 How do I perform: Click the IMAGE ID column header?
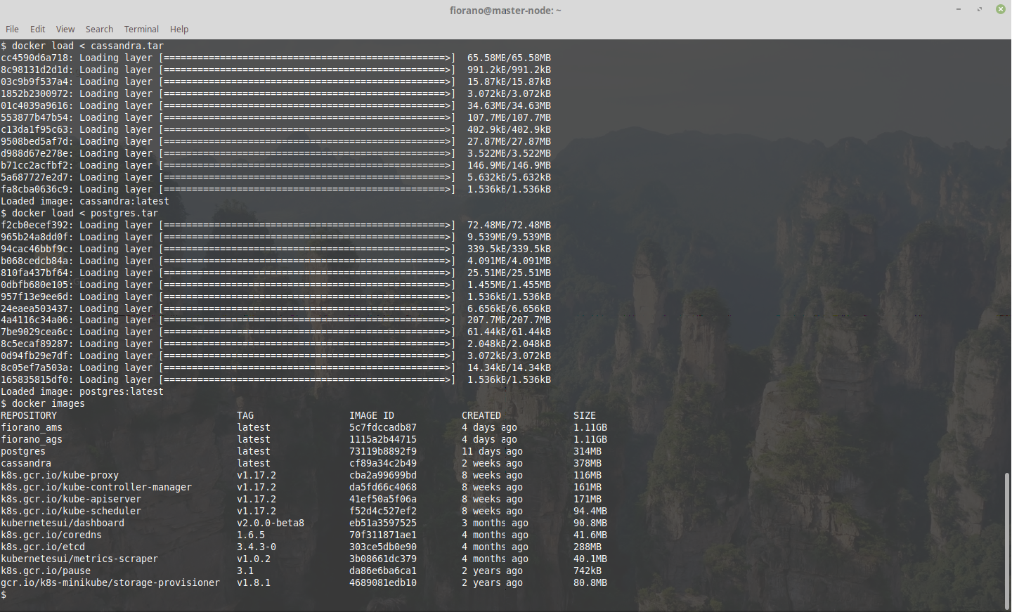tap(372, 415)
